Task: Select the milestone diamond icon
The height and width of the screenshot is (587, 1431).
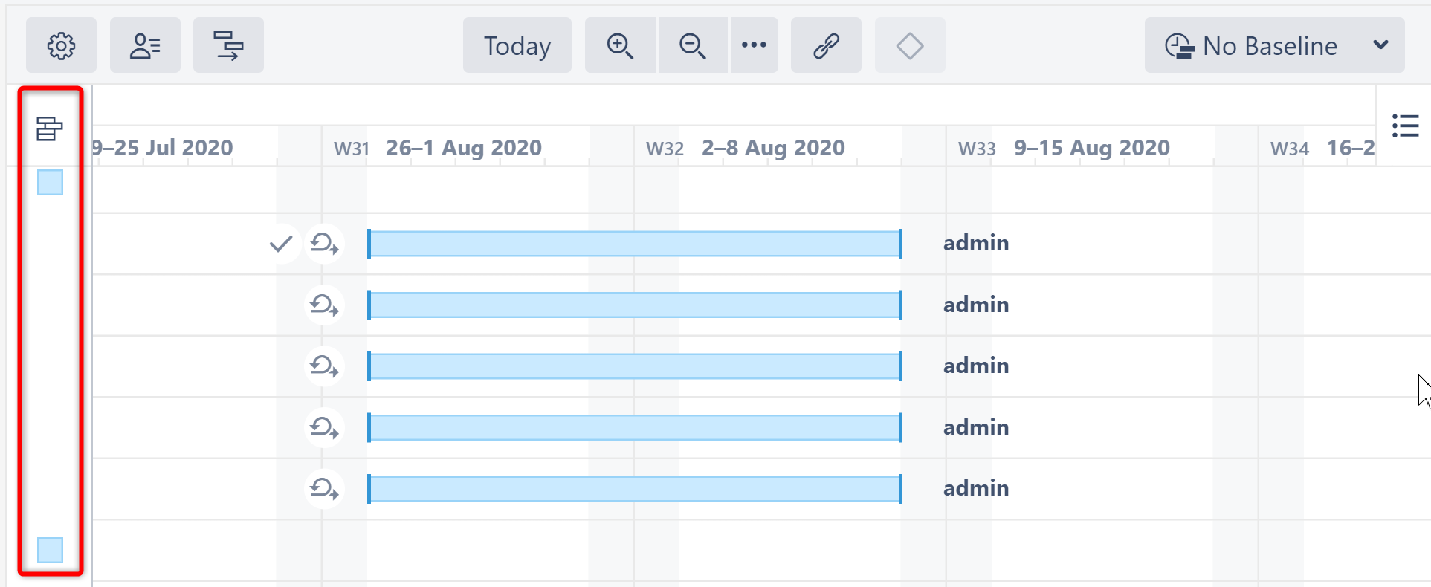Action: (x=909, y=45)
